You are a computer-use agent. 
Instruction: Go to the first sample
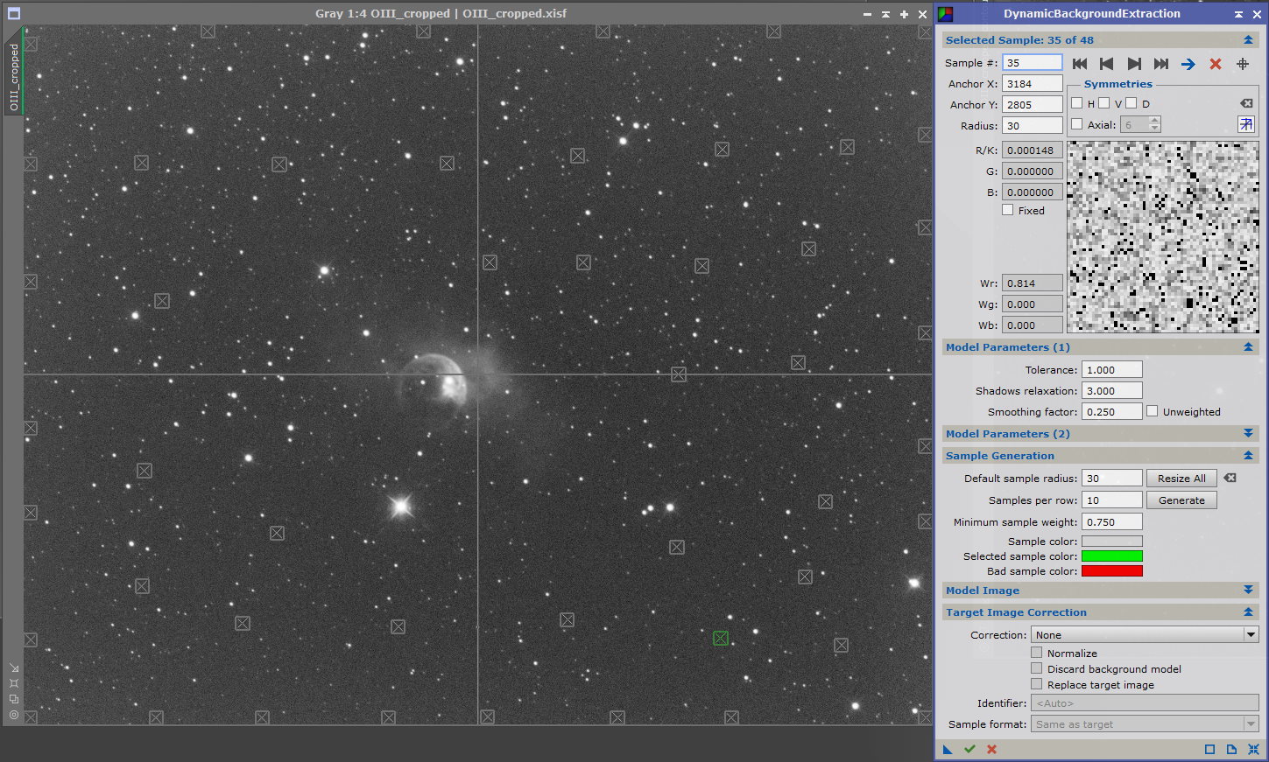1080,64
